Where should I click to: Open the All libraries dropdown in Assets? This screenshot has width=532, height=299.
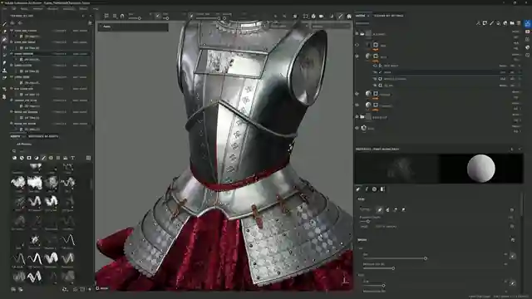click(x=24, y=144)
